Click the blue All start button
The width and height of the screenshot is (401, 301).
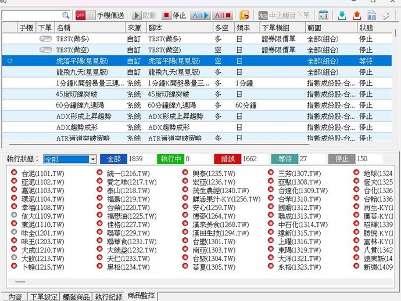[x=199, y=15]
